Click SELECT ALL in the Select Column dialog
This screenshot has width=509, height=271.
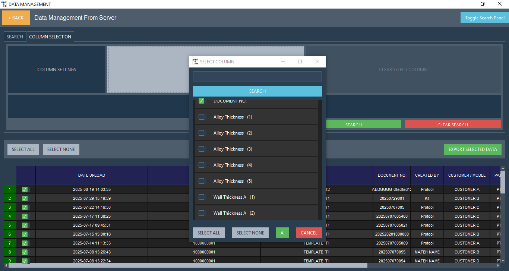point(209,233)
